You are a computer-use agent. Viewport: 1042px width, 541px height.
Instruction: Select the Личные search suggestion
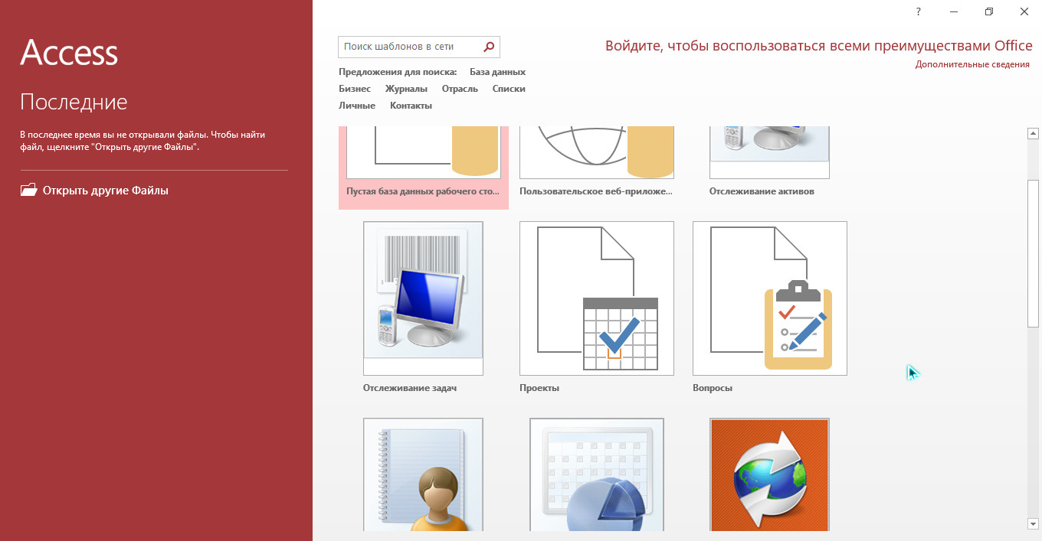(357, 106)
